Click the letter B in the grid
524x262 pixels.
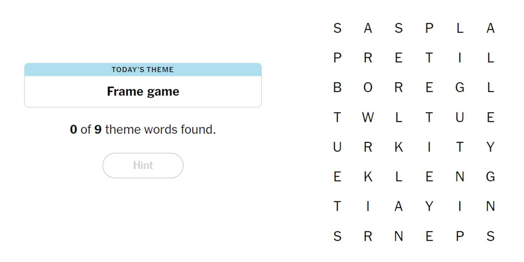337,88
